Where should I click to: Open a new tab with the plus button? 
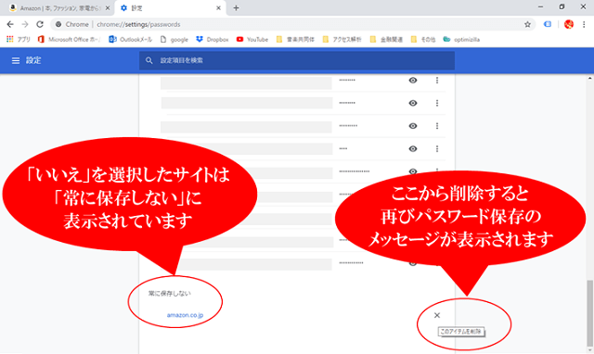tap(236, 8)
